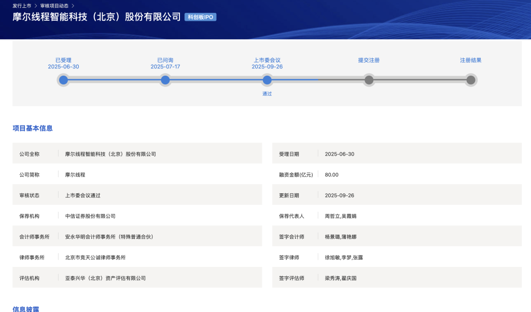The width and height of the screenshot is (531, 312).
Task: Click the accounting firm 安永华明会计师事务所 value
Action: 109,237
